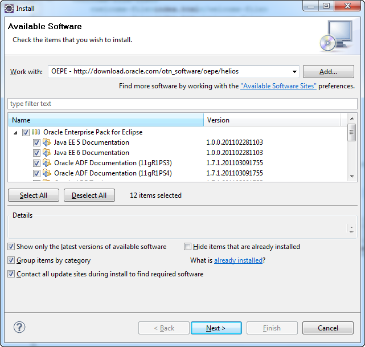The height and width of the screenshot is (347, 365).
Task: Select the Java EE 5 Documentation row text
Action: click(92, 142)
